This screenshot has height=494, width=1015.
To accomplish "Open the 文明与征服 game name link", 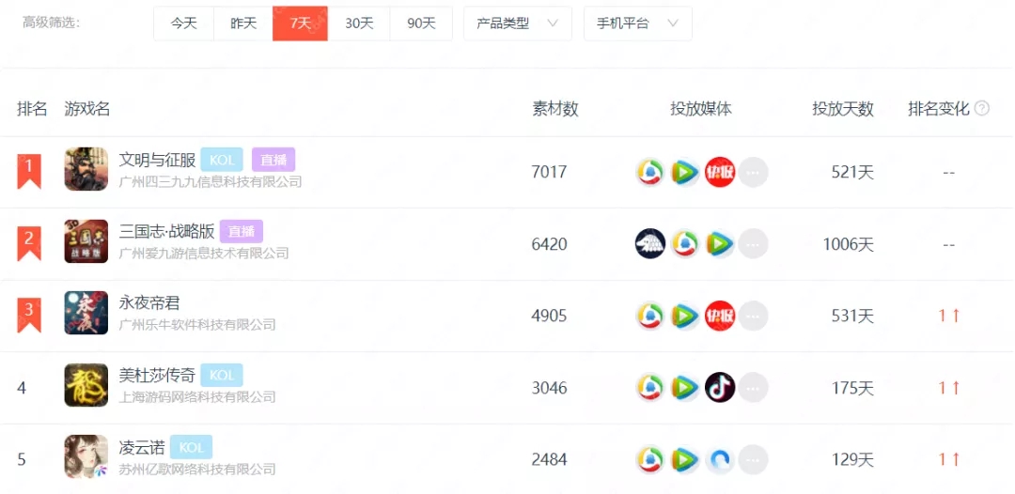I will coord(157,160).
